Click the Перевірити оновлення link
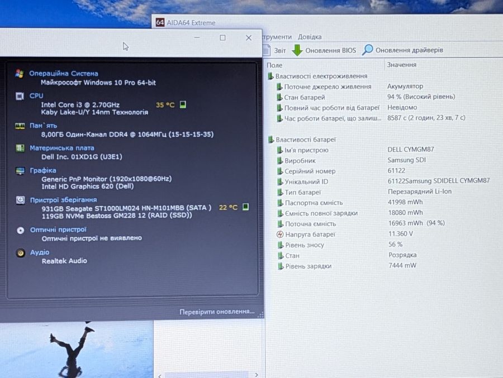Screen dimensions: 503x378 tap(217, 312)
